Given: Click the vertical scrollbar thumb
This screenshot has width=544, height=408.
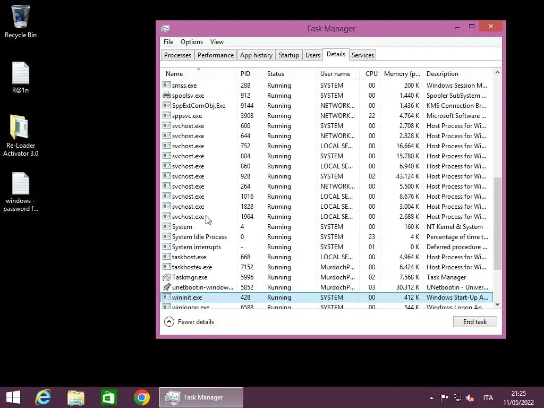Looking at the screenshot, I should 497,224.
